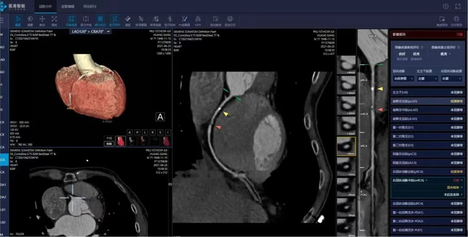The width and height of the screenshot is (468, 237).
Task: Open the 右窦 right coronary origin dropdown
Action: [x=452, y=79]
